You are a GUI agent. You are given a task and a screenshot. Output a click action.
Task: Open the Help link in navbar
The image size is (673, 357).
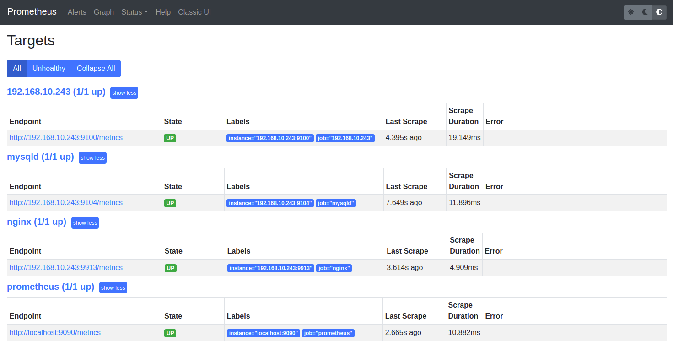[163, 12]
